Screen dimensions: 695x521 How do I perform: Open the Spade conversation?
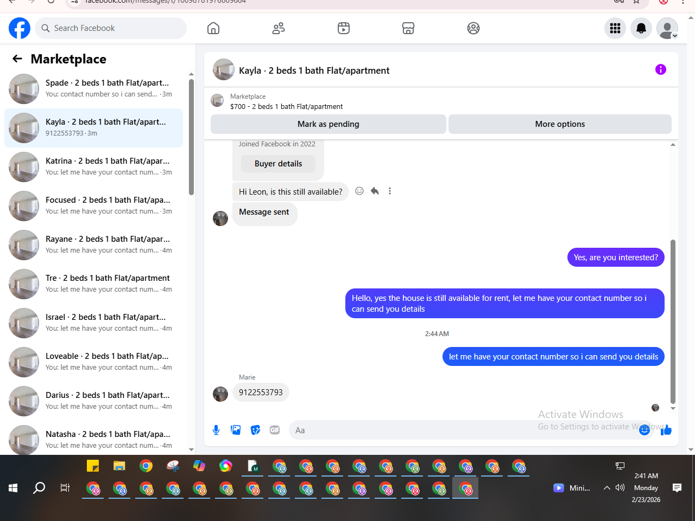[x=93, y=89]
